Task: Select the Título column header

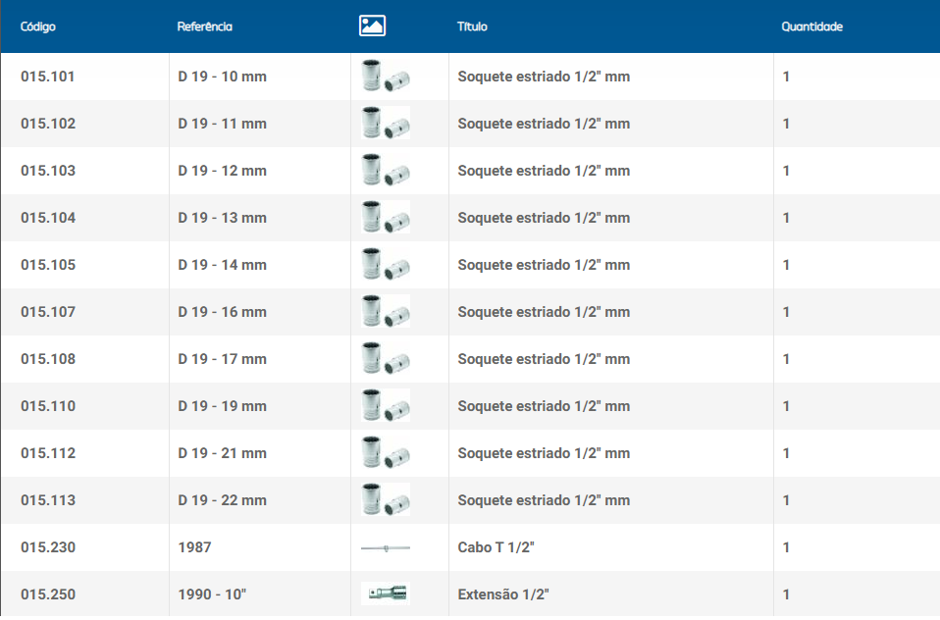Action: click(472, 26)
